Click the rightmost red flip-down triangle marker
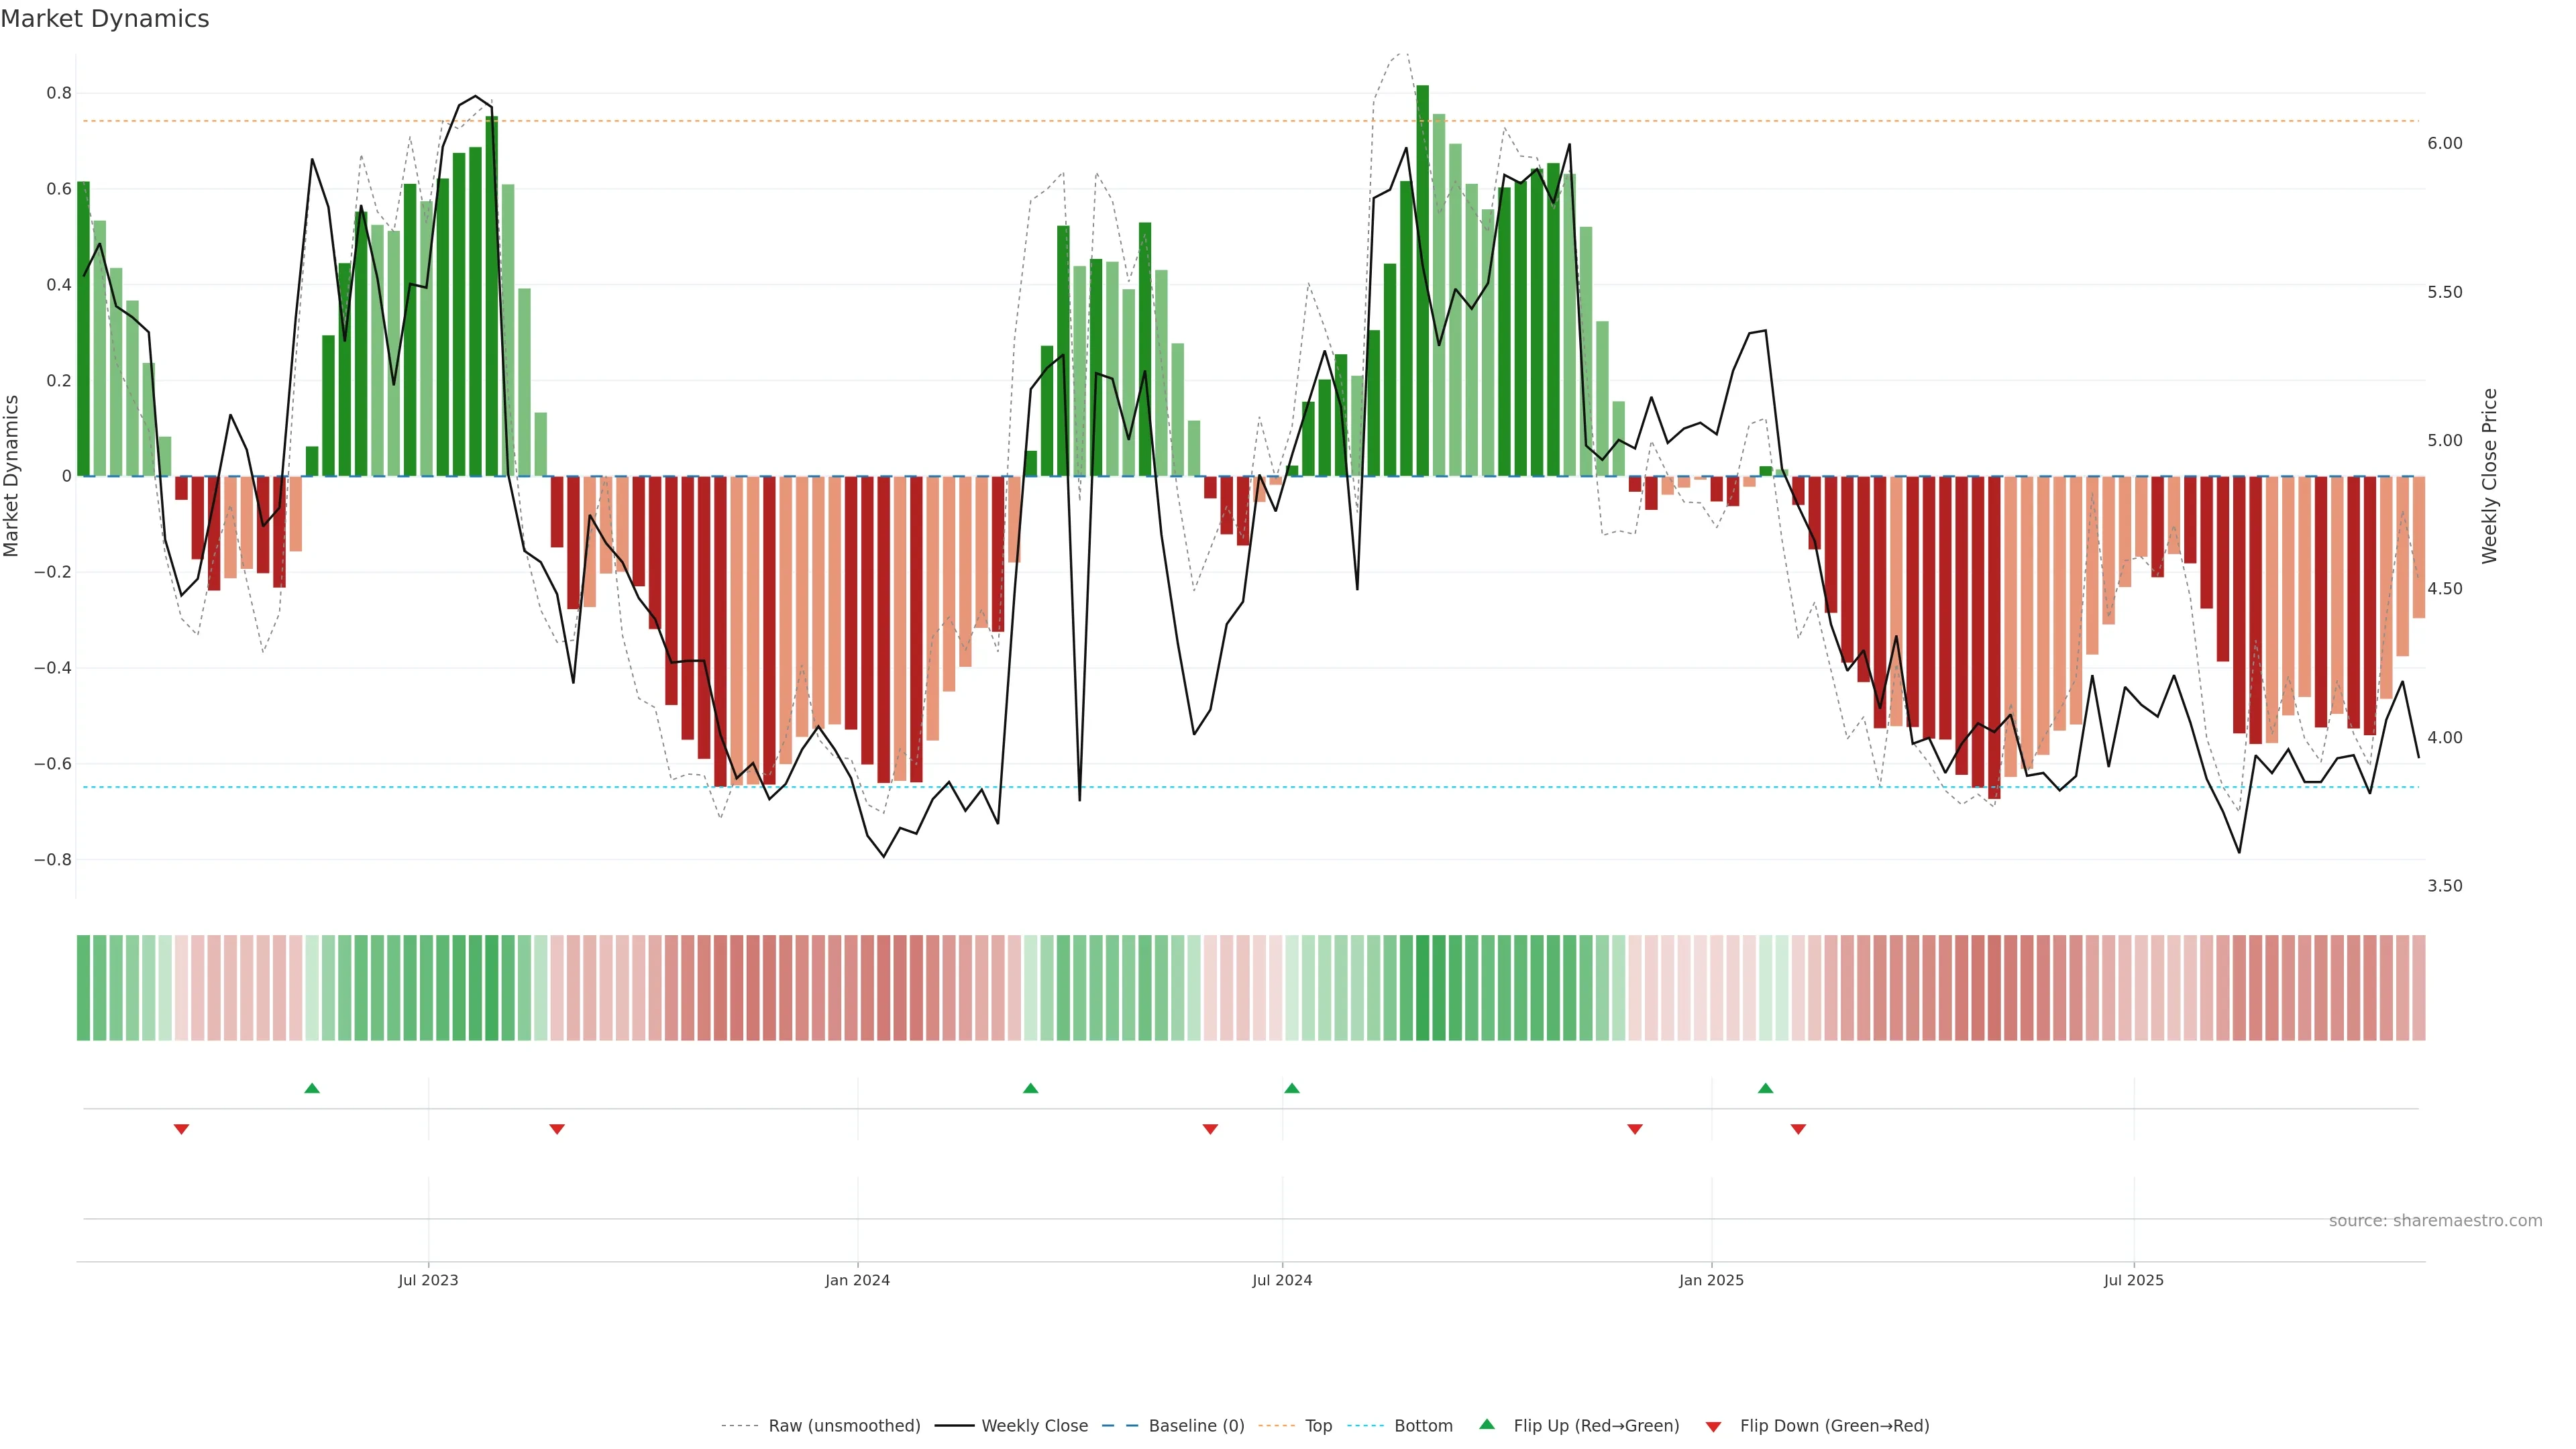Screen dimensions: 2576x1449 1798,1129
